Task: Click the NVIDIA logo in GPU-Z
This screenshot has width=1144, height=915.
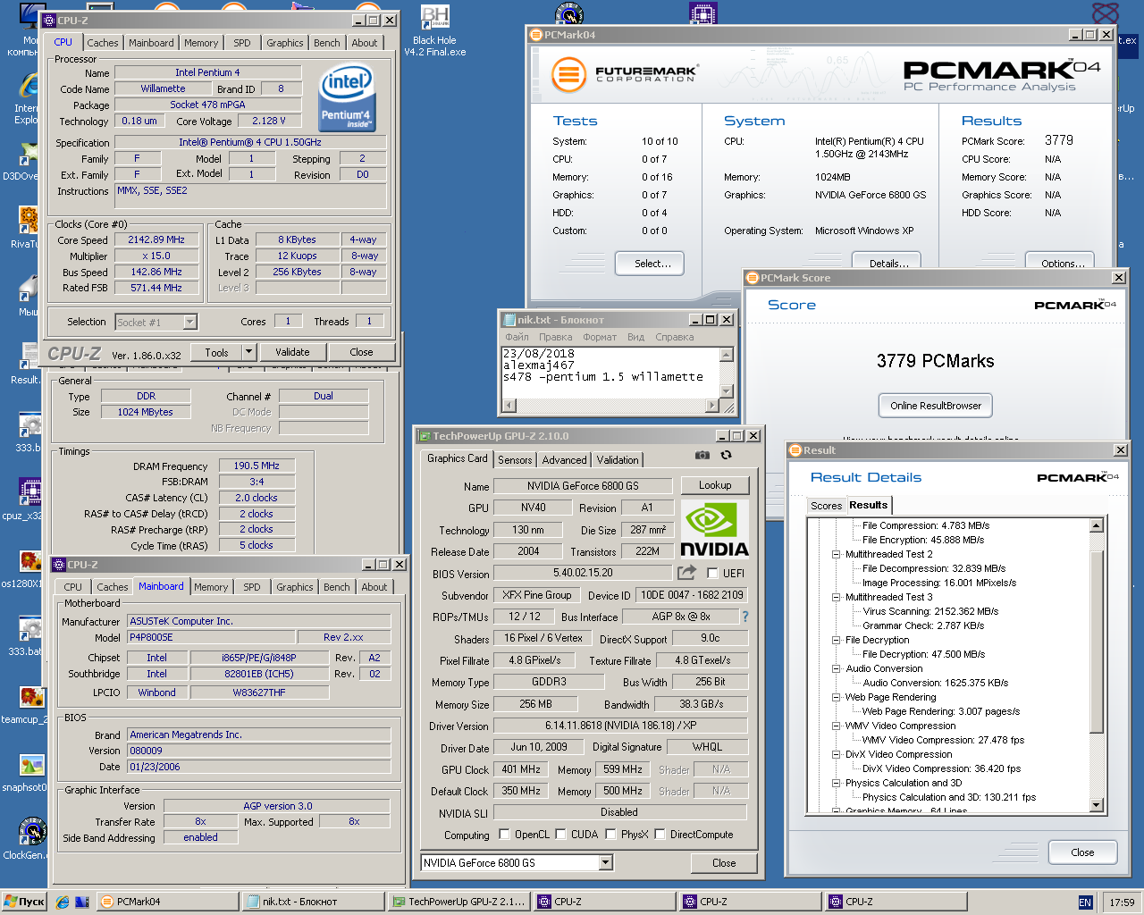Action: (714, 529)
